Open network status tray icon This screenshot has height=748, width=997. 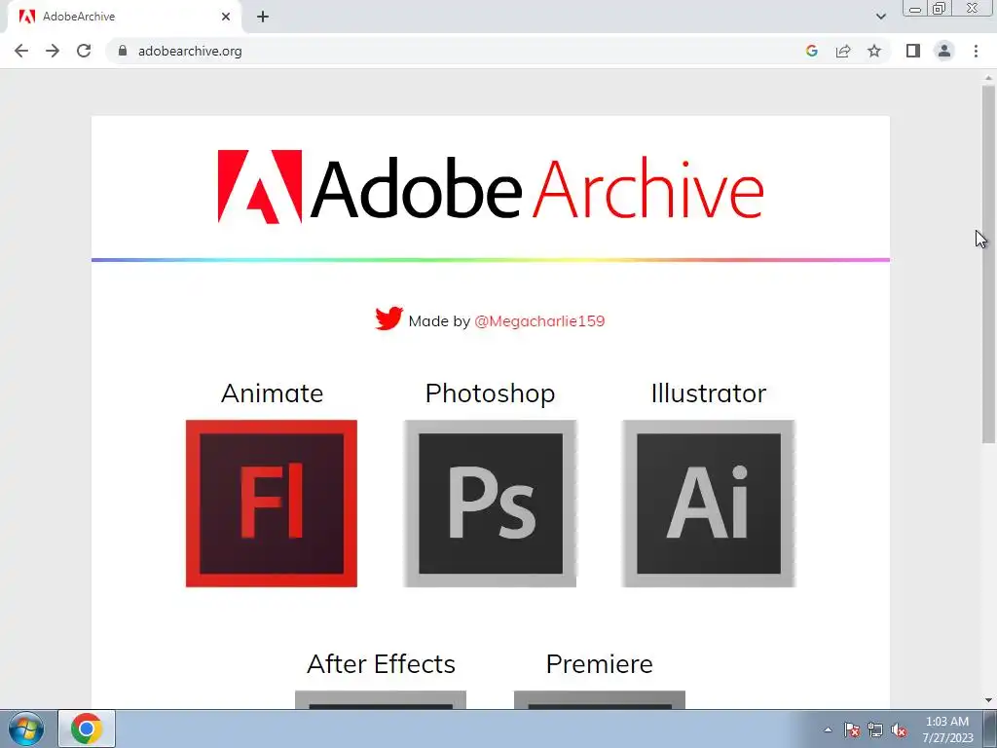coord(875,729)
